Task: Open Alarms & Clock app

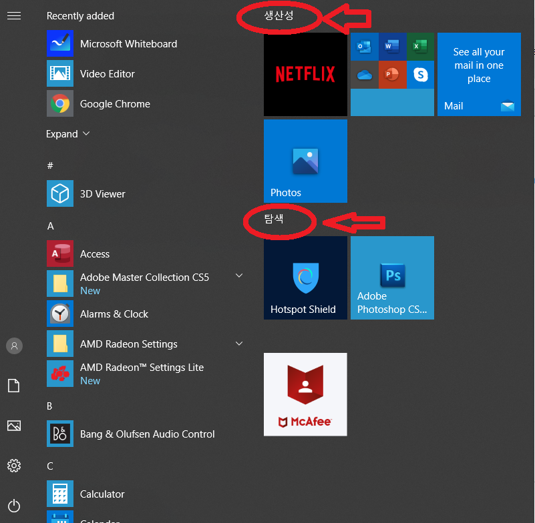Action: (x=145, y=314)
